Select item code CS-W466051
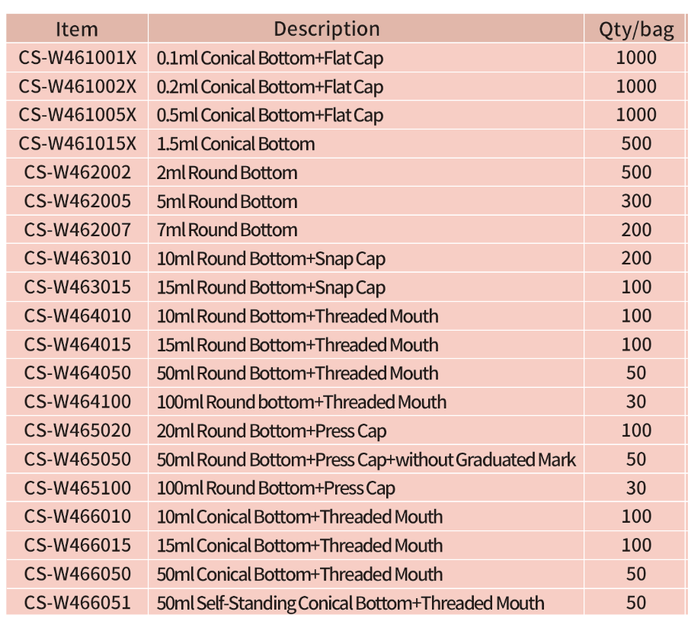 77,604
